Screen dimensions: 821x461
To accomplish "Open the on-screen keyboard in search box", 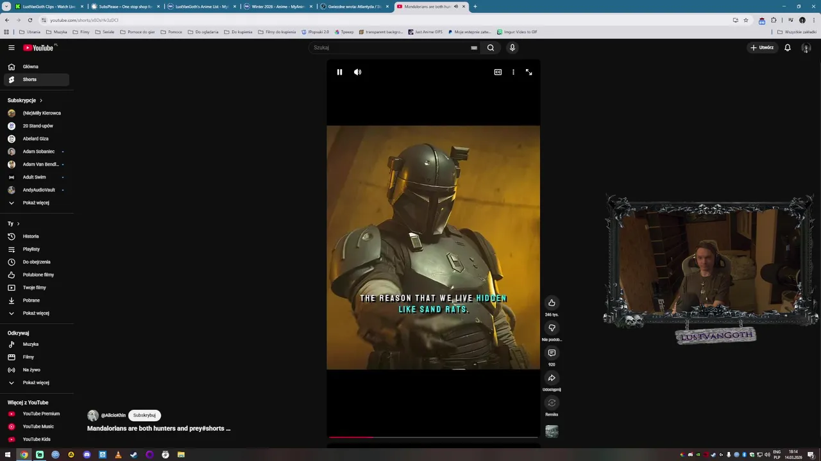I will pyautogui.click(x=474, y=47).
